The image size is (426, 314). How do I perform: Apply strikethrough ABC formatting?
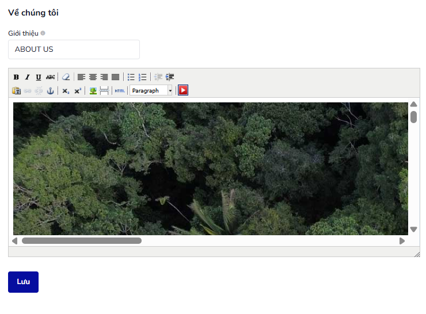point(50,77)
